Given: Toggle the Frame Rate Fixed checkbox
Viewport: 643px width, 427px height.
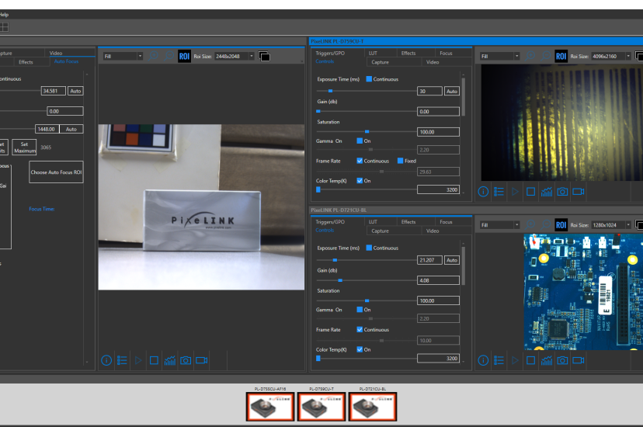Looking at the screenshot, I should (x=400, y=161).
